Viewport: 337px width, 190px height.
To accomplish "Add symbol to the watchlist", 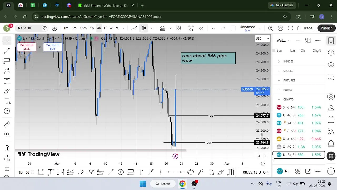I will (x=298, y=40).
